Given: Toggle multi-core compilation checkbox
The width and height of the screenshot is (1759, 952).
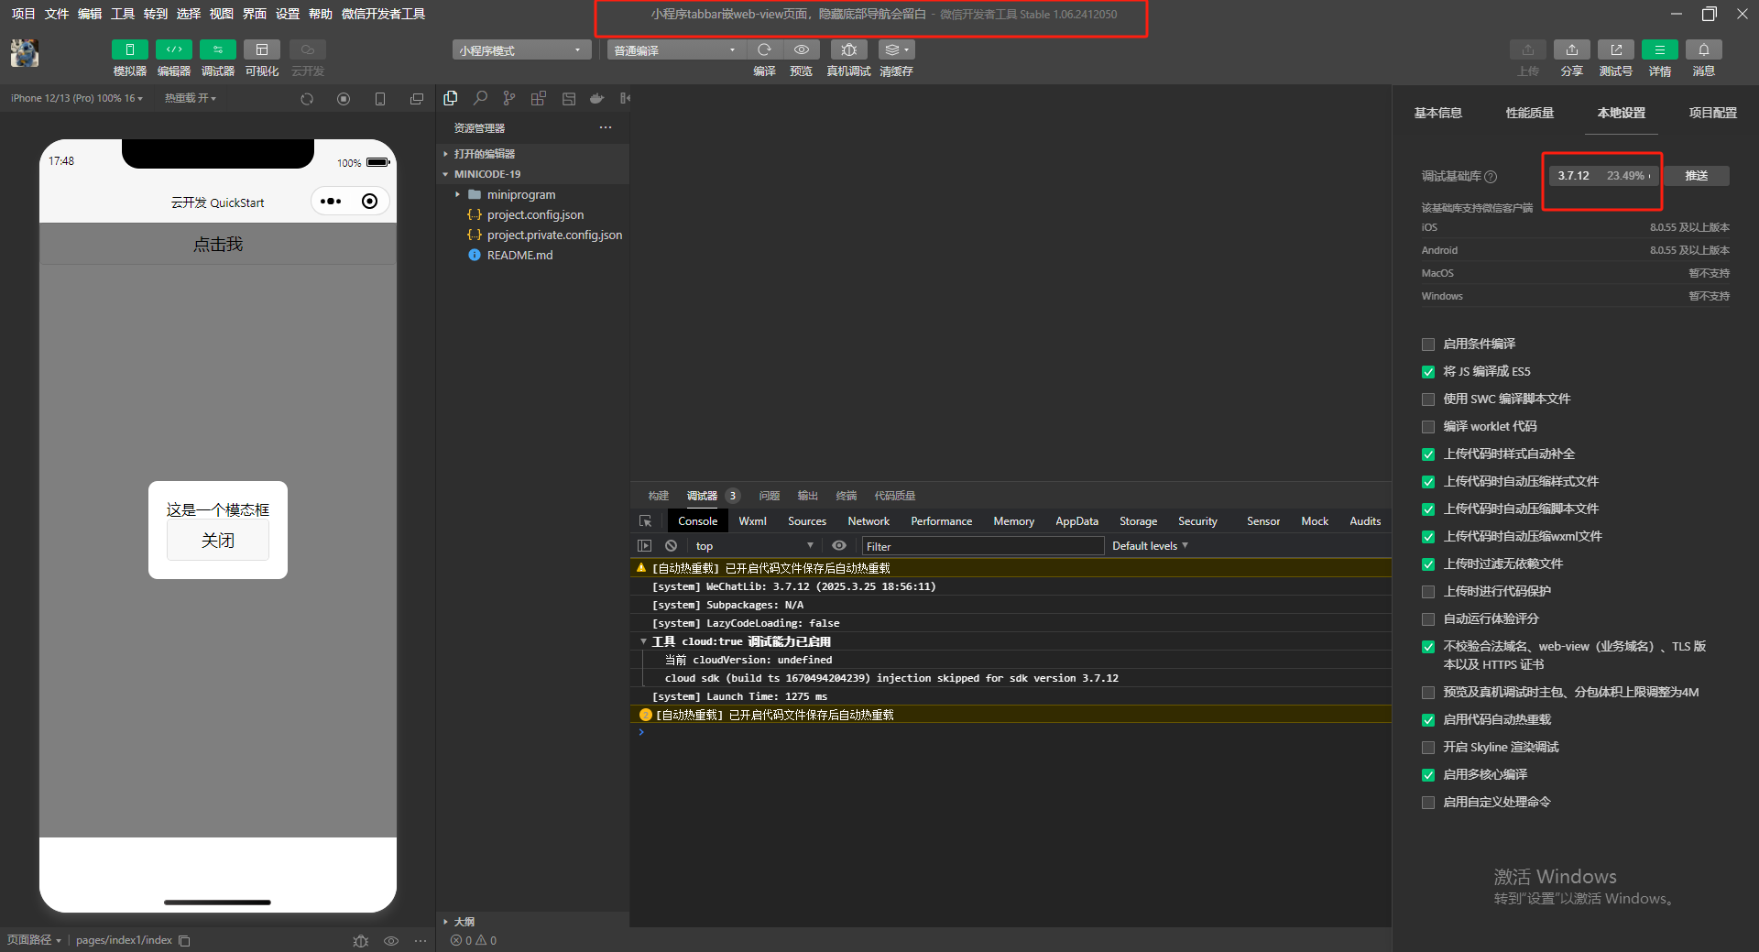Looking at the screenshot, I should (x=1427, y=775).
